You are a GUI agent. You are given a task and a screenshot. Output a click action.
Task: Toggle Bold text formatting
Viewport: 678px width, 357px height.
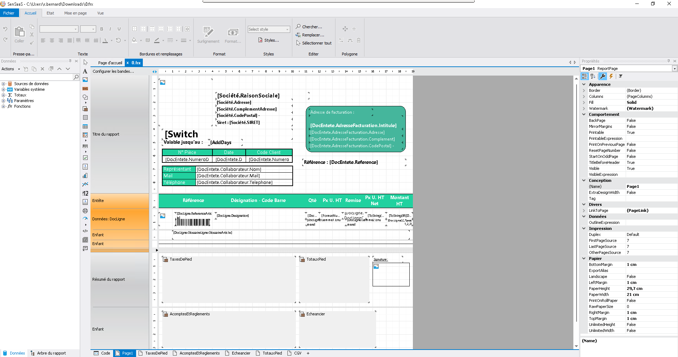coord(101,29)
